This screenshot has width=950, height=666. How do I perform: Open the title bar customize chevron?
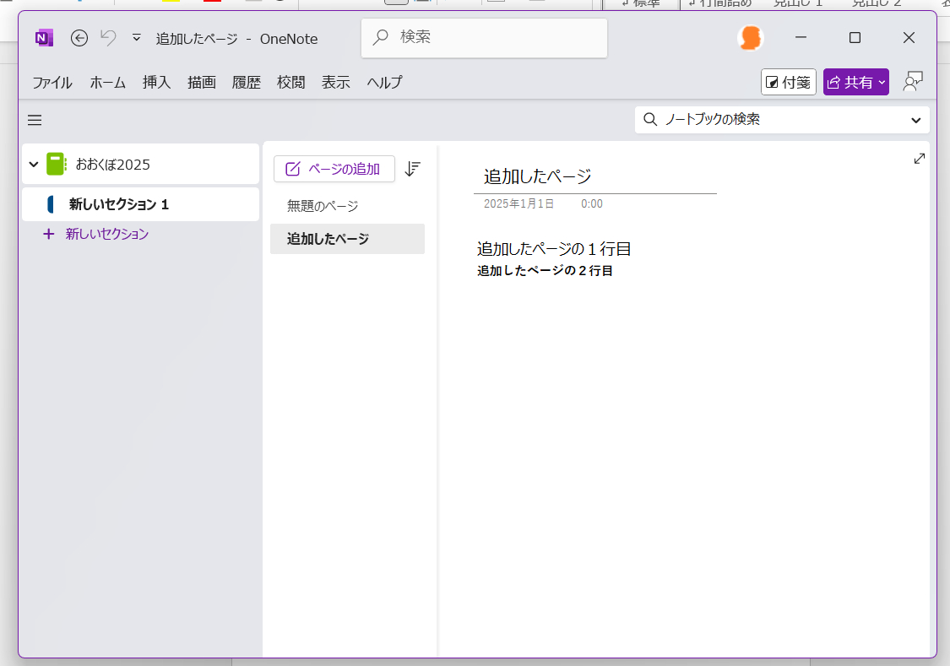[x=135, y=38]
